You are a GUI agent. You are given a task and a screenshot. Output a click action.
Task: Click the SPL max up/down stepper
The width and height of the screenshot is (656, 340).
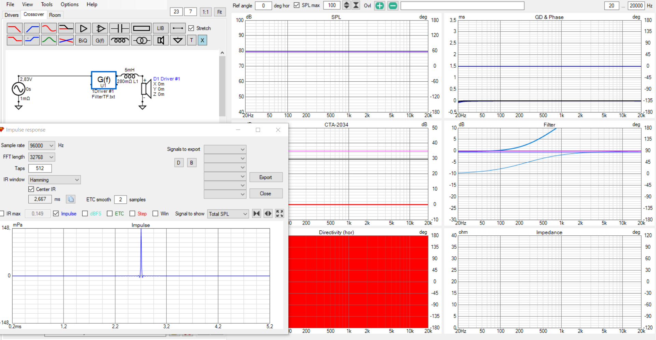pyautogui.click(x=346, y=5)
